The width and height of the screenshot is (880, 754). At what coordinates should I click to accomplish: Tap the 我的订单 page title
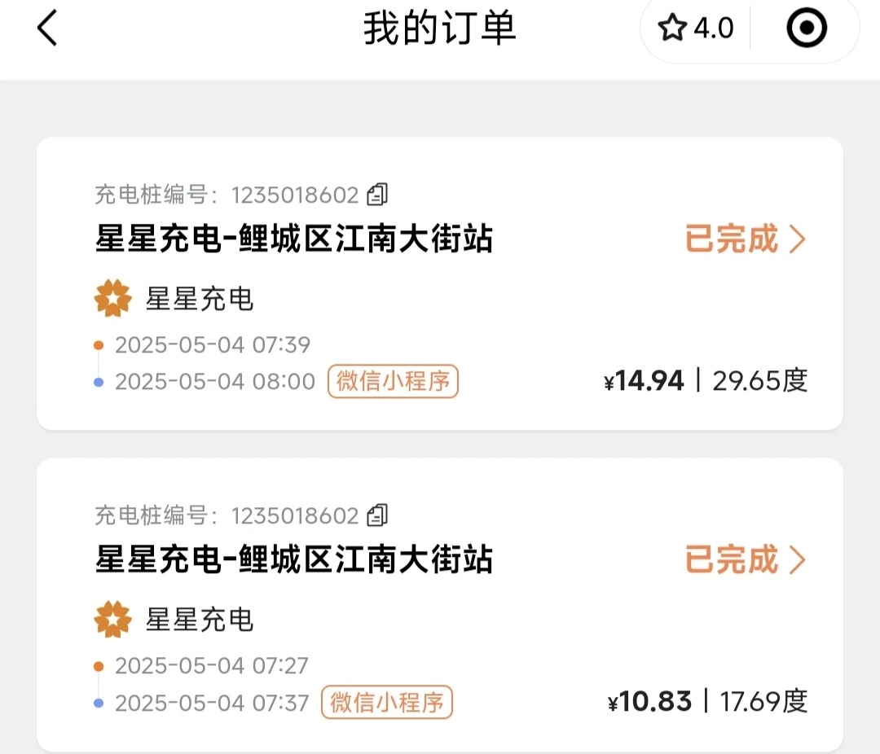click(x=439, y=28)
